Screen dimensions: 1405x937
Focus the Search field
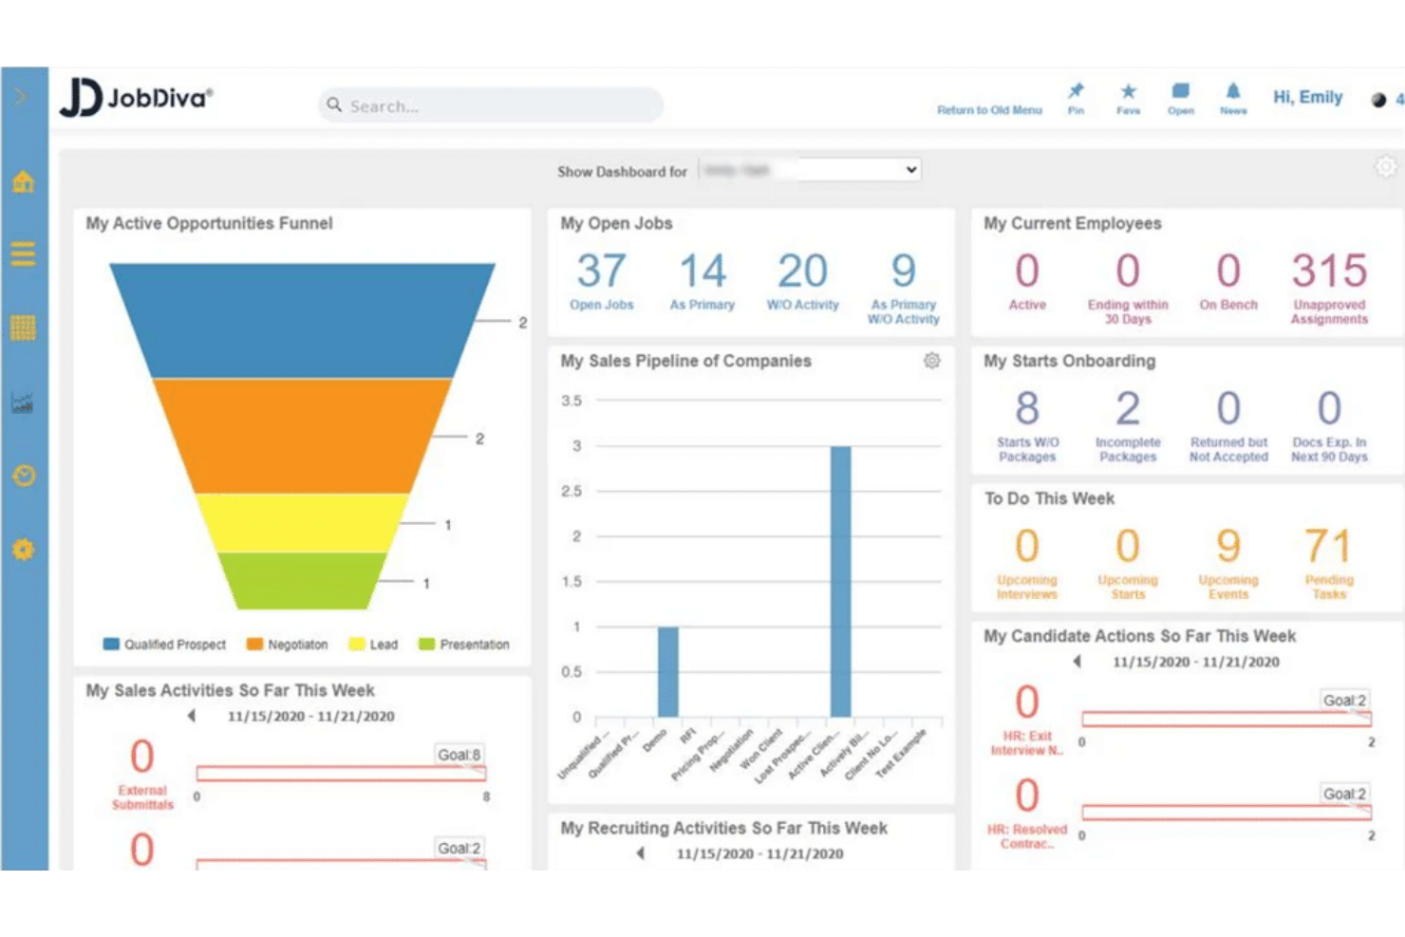pos(491,105)
